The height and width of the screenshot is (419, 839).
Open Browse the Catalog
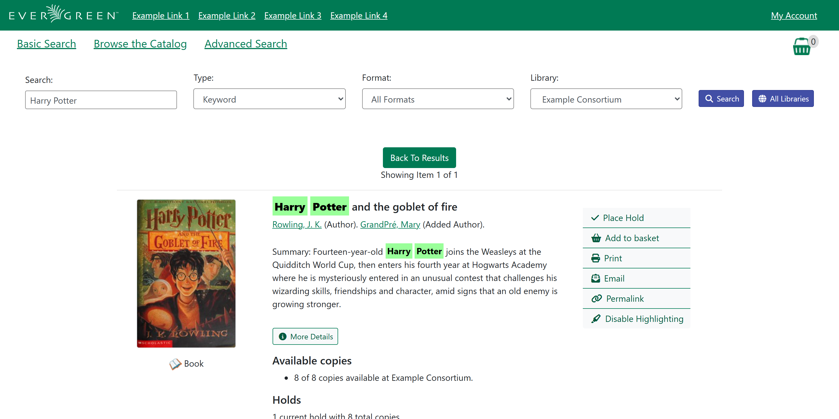140,44
